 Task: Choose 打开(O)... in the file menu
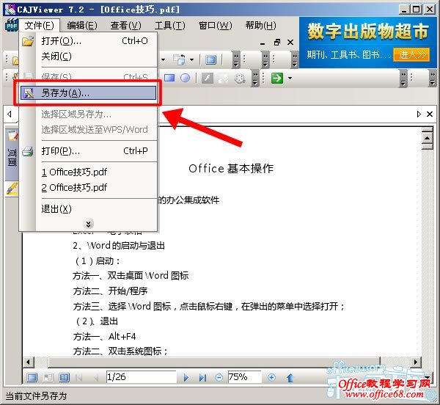pyautogui.click(x=88, y=41)
